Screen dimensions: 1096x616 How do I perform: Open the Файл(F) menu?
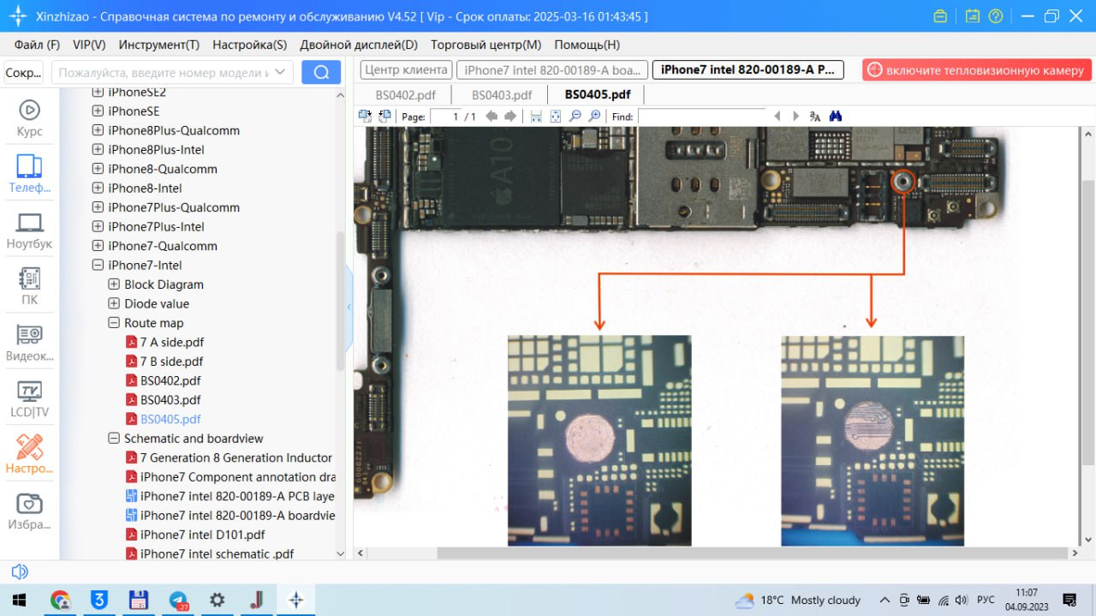[x=38, y=45]
